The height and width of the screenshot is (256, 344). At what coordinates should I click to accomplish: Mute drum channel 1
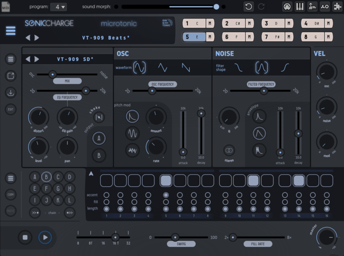pyautogui.click(x=210, y=23)
